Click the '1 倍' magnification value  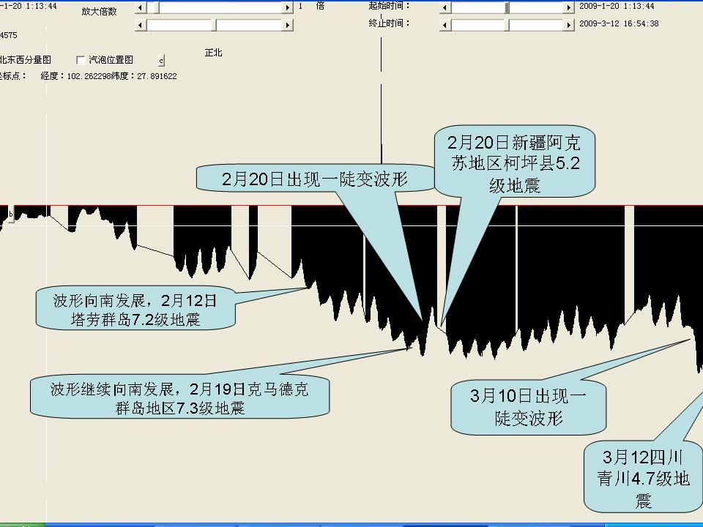tap(311, 7)
